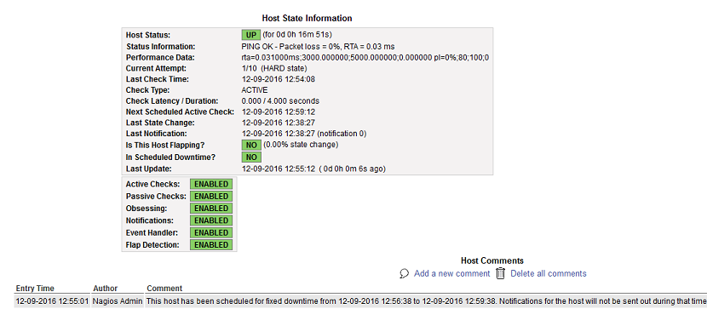Click next scheduled check time 12:59:12
Screen dimensions: 707x309
279,112
